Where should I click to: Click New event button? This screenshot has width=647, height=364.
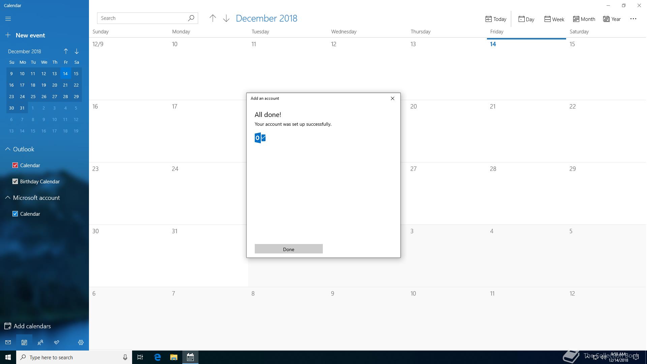(26, 35)
